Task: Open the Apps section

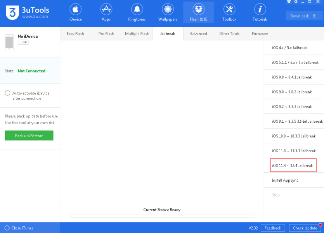Action: (106, 12)
